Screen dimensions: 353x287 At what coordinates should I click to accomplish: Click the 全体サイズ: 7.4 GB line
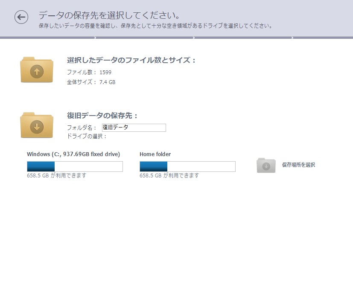pos(91,82)
